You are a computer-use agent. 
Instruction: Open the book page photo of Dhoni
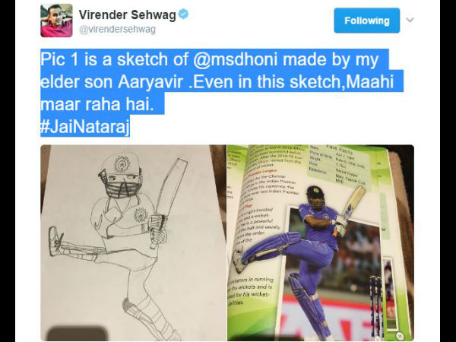tap(321, 243)
